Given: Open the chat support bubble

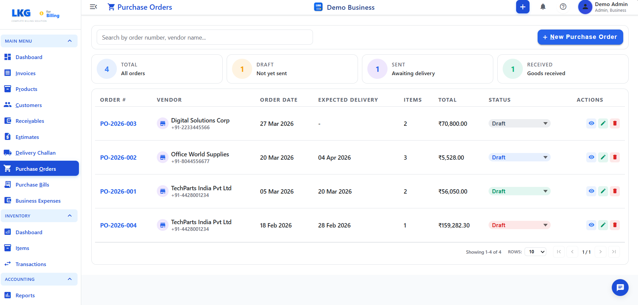Looking at the screenshot, I should click(620, 288).
